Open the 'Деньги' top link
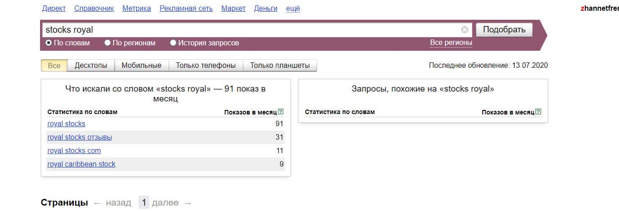Image resolution: width=619 pixels, height=211 pixels. coord(266,9)
